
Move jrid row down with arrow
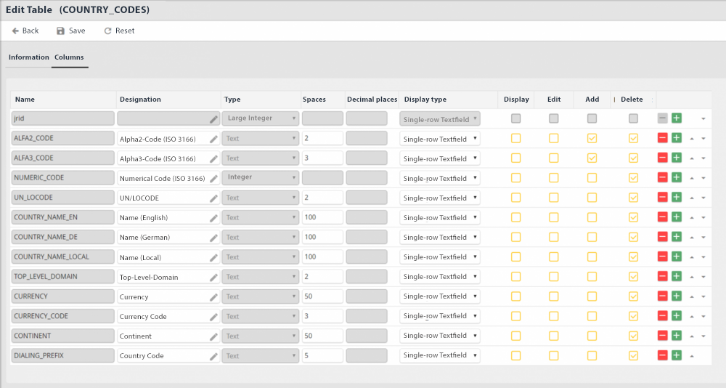click(x=703, y=119)
